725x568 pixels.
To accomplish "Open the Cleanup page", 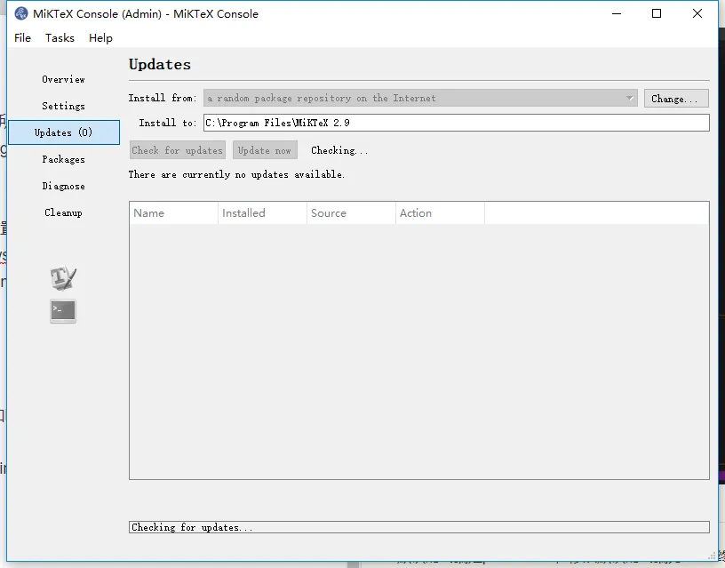I will (63, 212).
